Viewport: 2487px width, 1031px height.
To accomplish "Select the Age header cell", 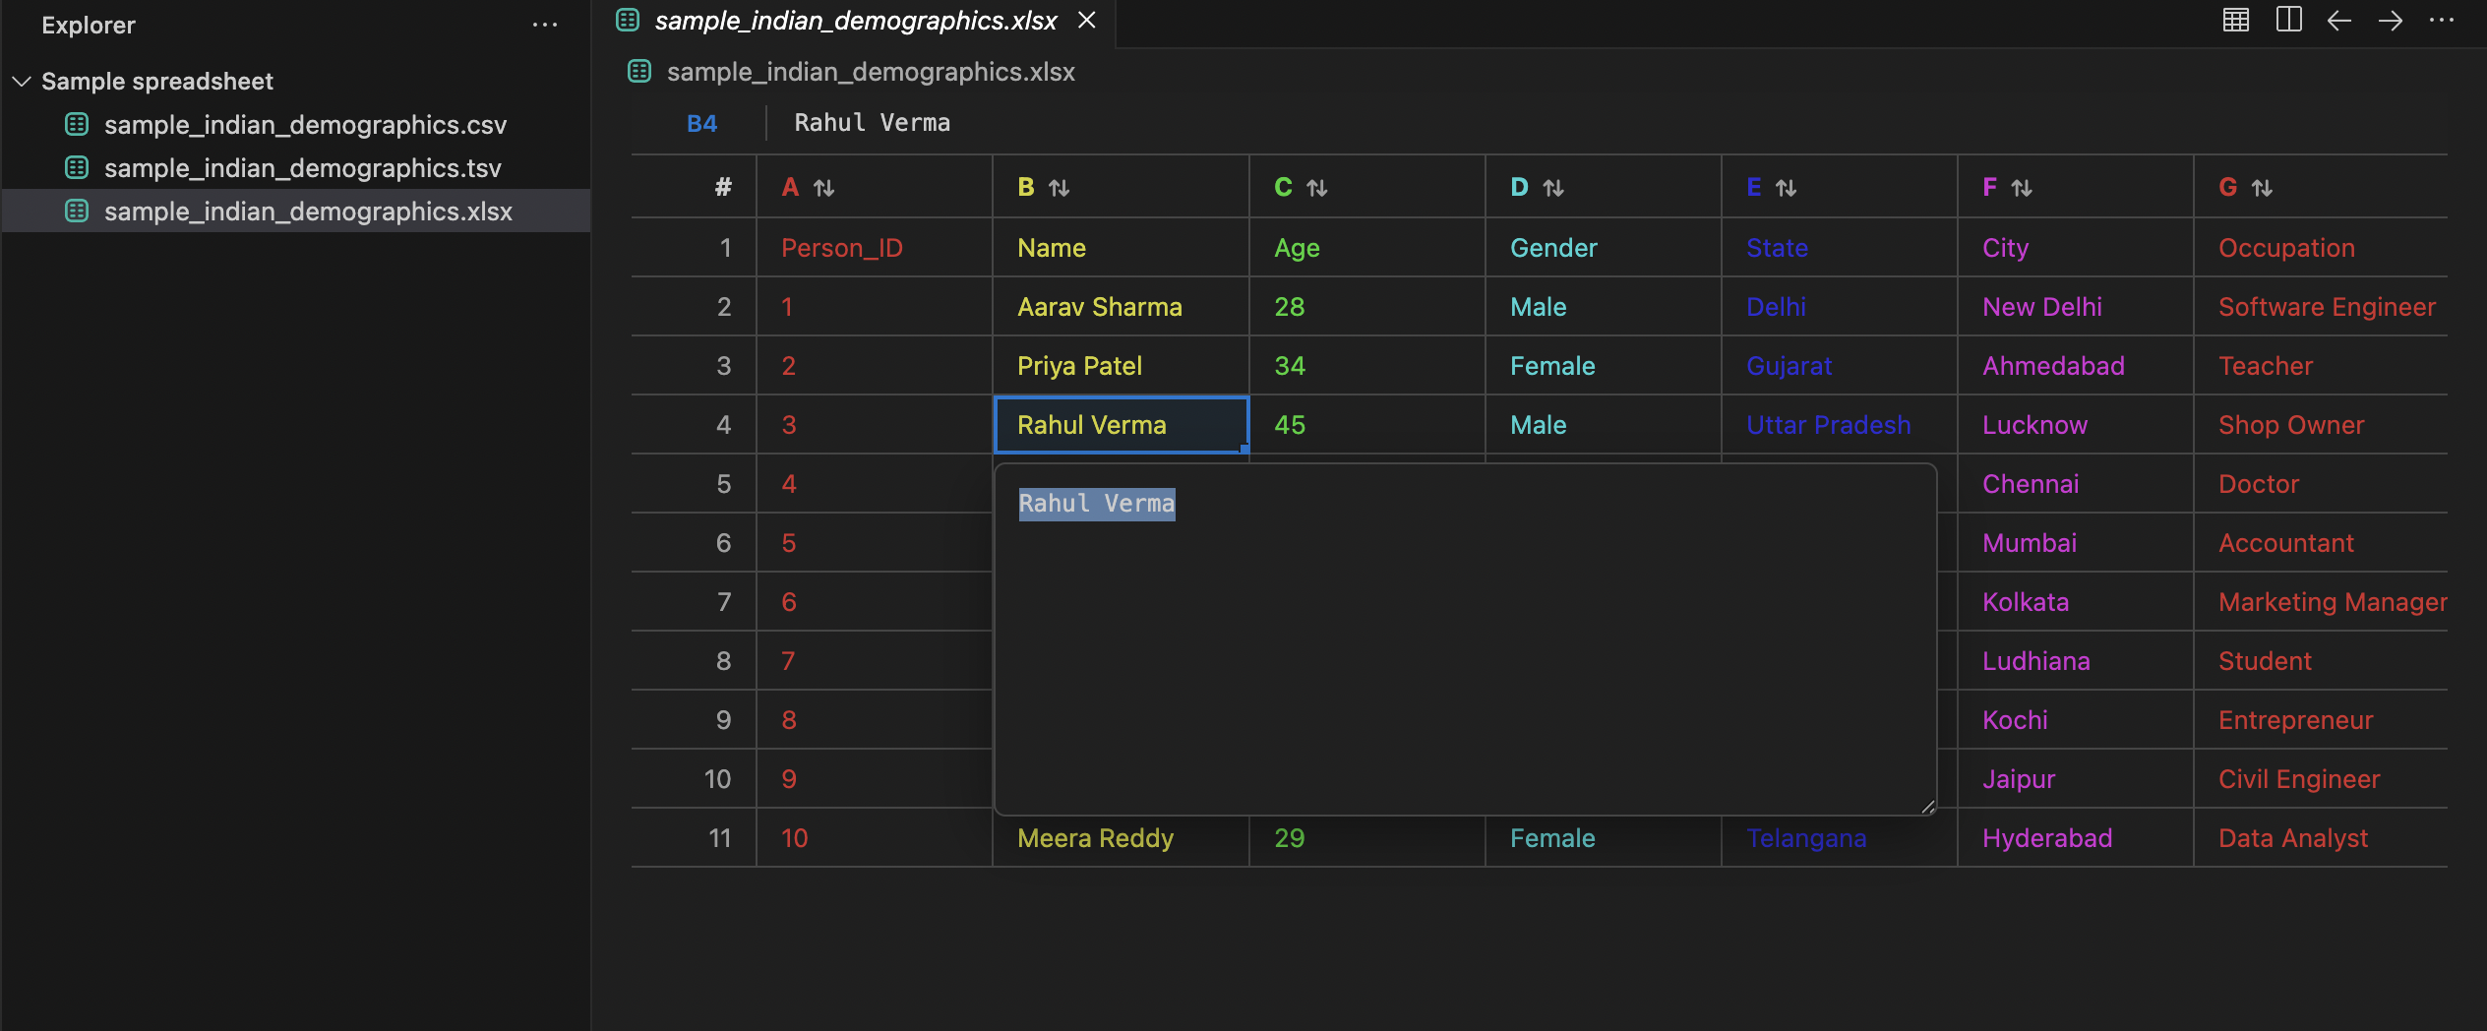I will 1367,248.
